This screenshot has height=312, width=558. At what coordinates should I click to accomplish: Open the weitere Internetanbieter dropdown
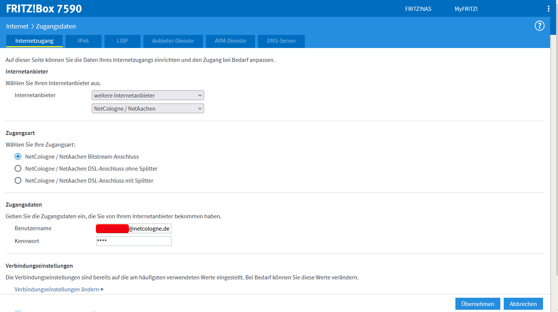[148, 95]
